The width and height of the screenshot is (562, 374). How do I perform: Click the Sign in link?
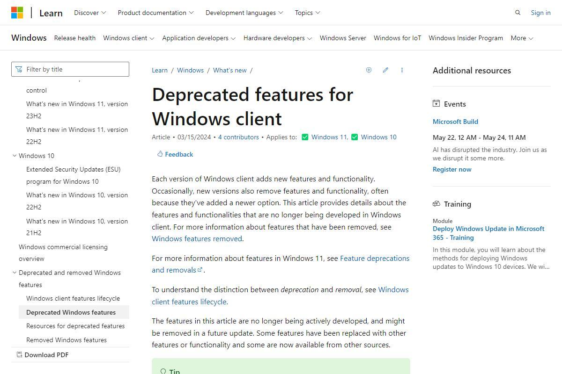[x=540, y=13]
